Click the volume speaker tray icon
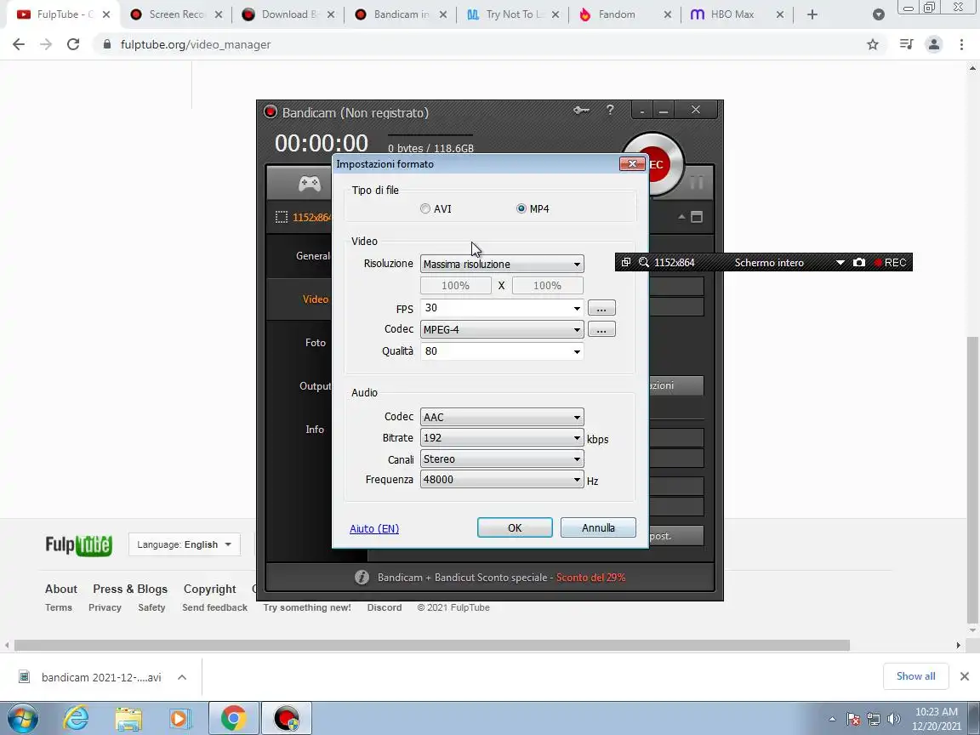 coord(894,720)
